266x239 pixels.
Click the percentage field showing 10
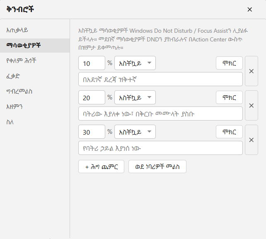[92, 63]
